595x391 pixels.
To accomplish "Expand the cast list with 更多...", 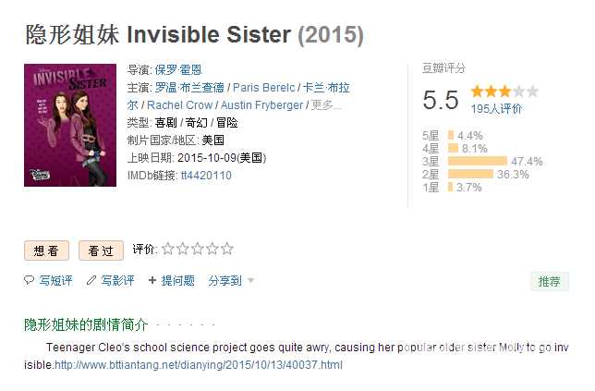I will click(x=326, y=105).
